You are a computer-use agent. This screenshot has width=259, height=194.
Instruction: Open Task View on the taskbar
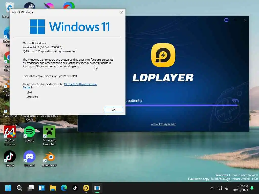click(31, 188)
